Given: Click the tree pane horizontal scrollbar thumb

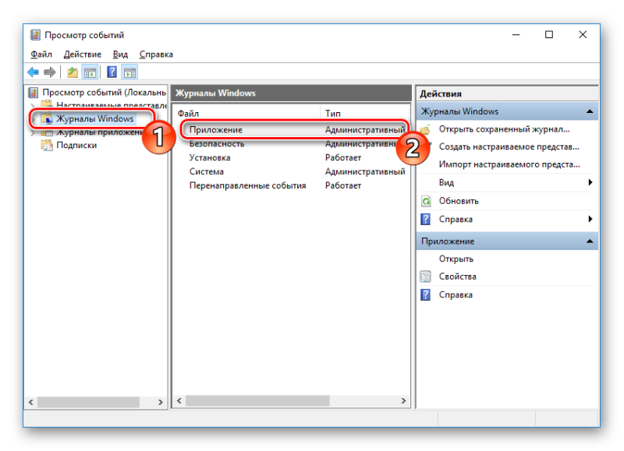Looking at the screenshot, I should 88,402.
